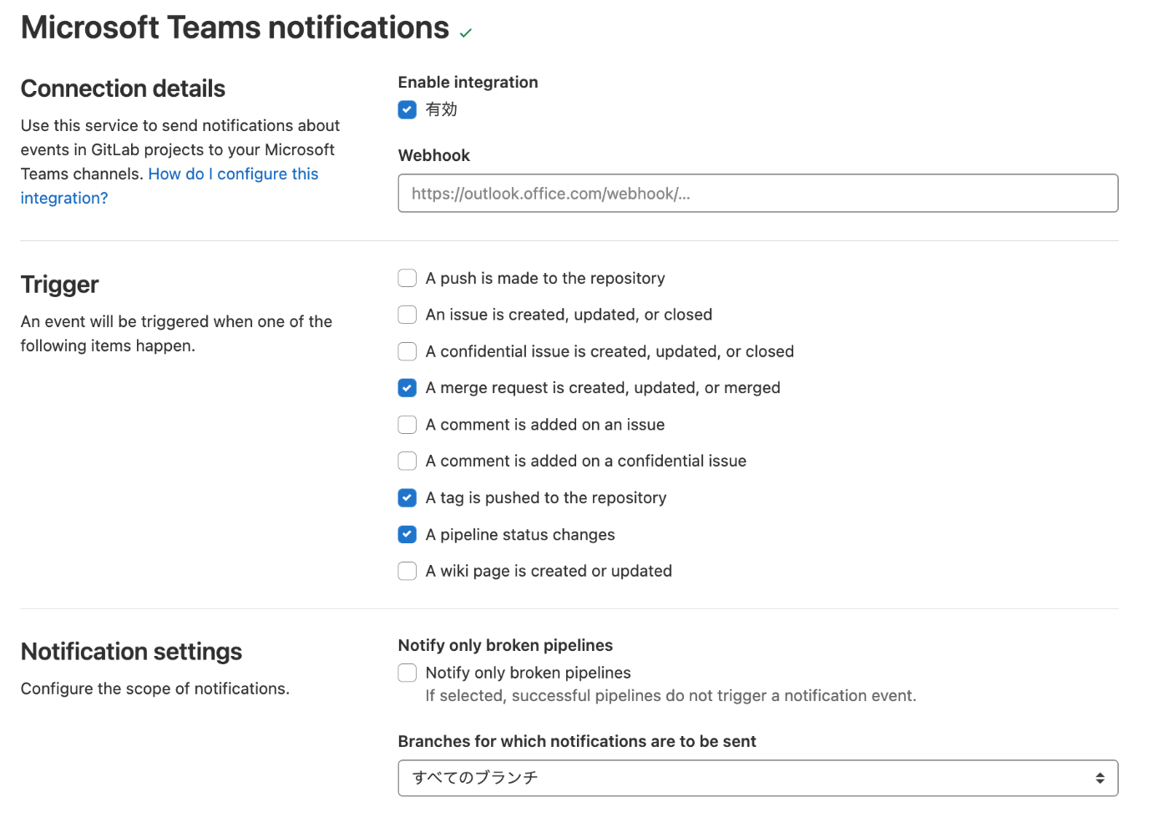1169x822 pixels.
Task: Click the 'Enable integration' label
Action: tap(468, 82)
